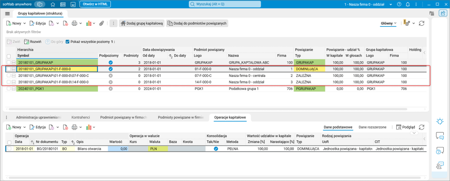Switch to the Kontrahenci tab

click(x=81, y=117)
